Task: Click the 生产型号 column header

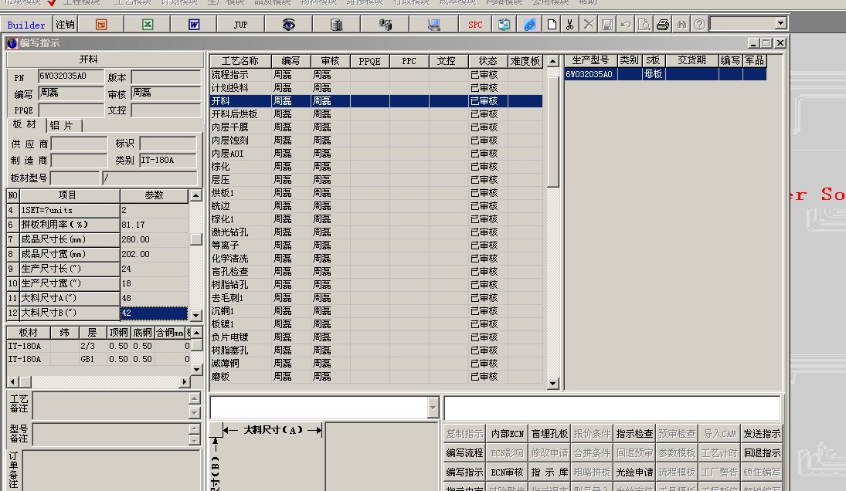Action: pos(591,60)
